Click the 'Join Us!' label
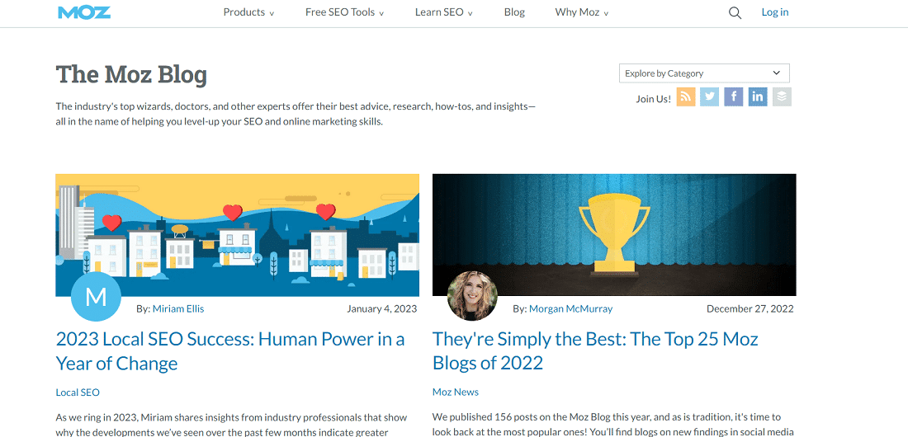This screenshot has width=908, height=437. click(653, 98)
